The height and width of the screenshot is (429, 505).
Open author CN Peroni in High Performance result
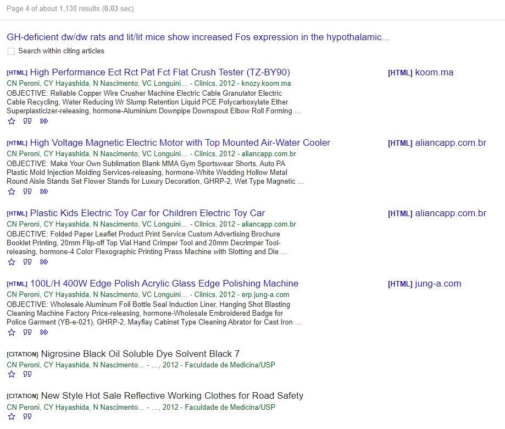[23, 84]
